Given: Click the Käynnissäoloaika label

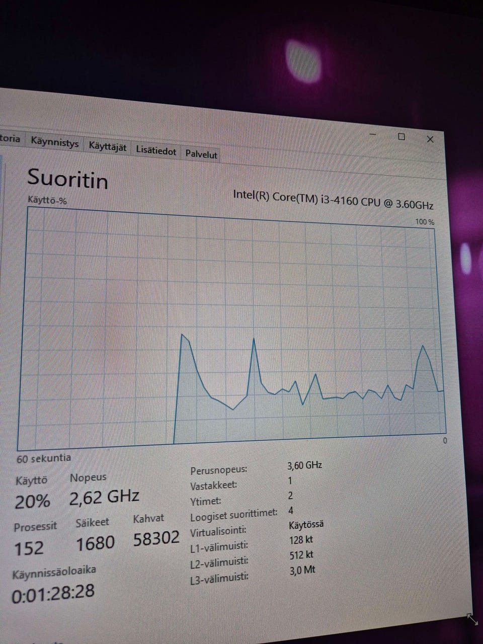Looking at the screenshot, I should point(54,572).
